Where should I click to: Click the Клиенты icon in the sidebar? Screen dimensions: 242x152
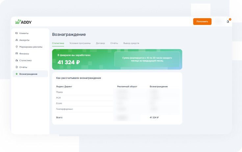[17, 33]
